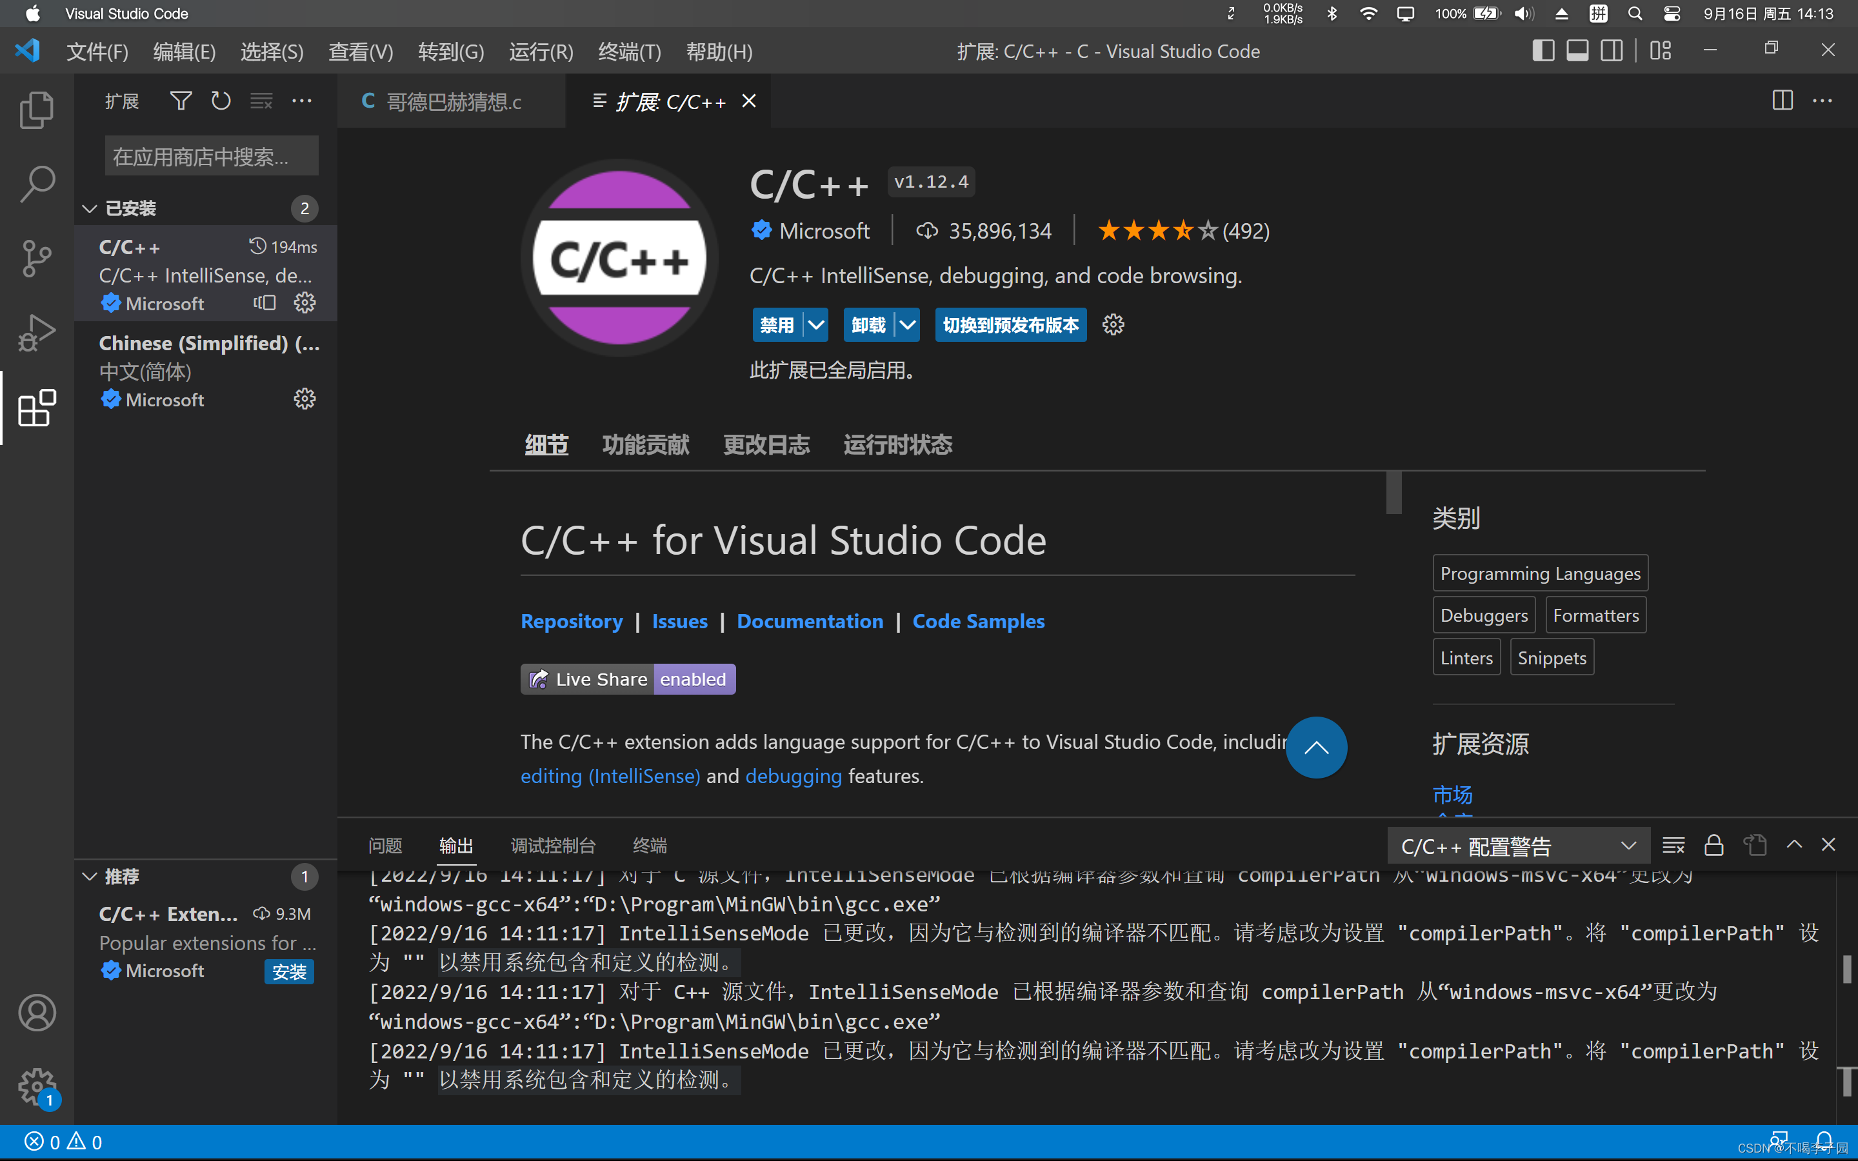The image size is (1858, 1161).
Task: Install the C/C++ Extension Pack
Action: 288,971
